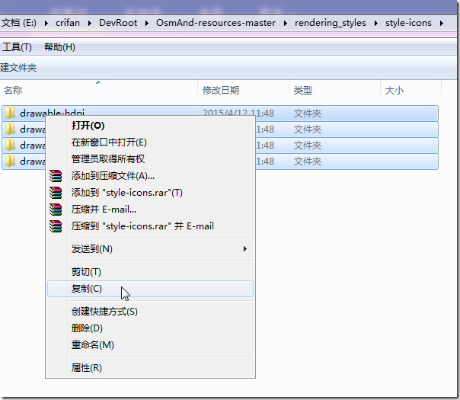Expand the arrow after style-icons
Screen dimensions: 460x400
pos(442,23)
